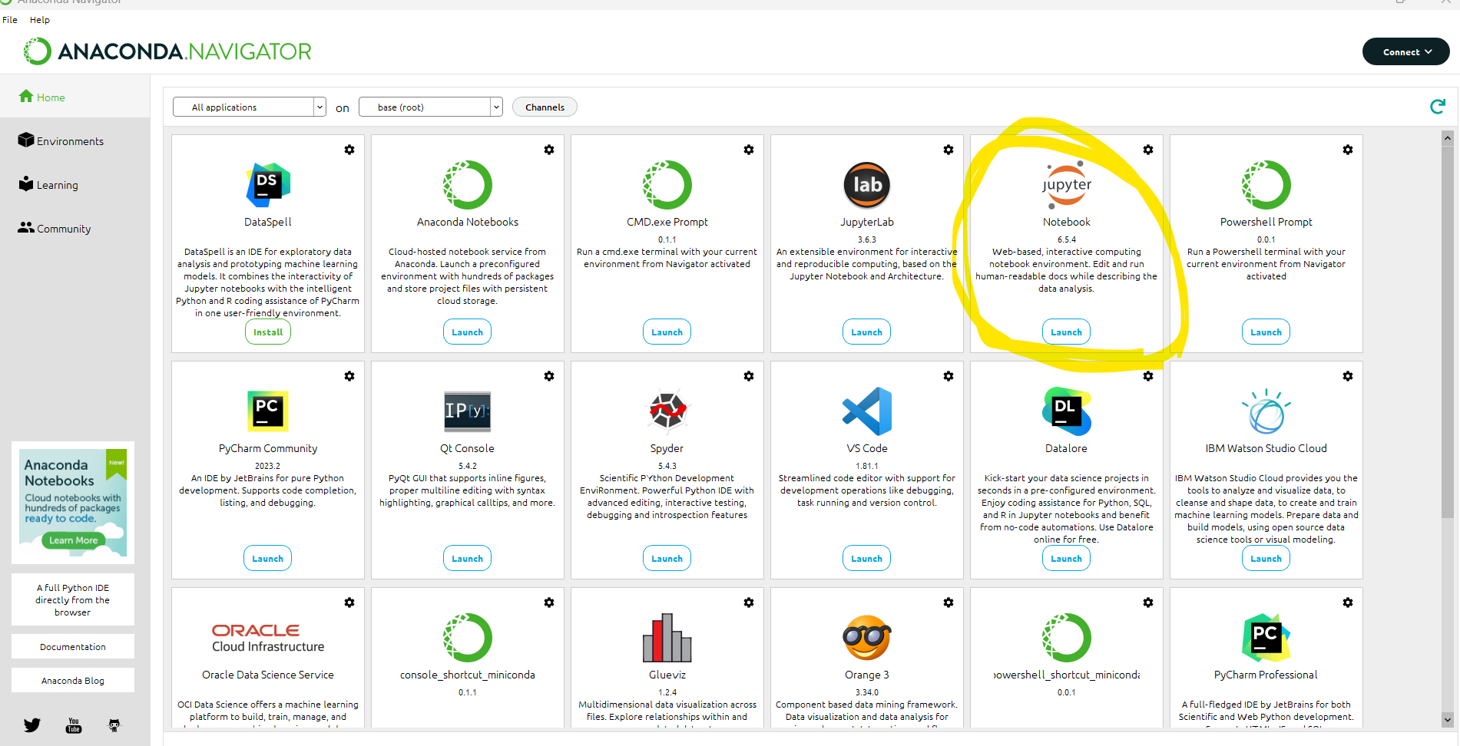Open the Qt Console tile gear options
This screenshot has width=1460, height=746.
[x=549, y=376]
